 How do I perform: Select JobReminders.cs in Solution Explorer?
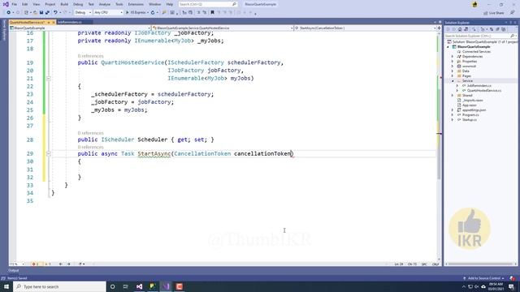point(479,86)
